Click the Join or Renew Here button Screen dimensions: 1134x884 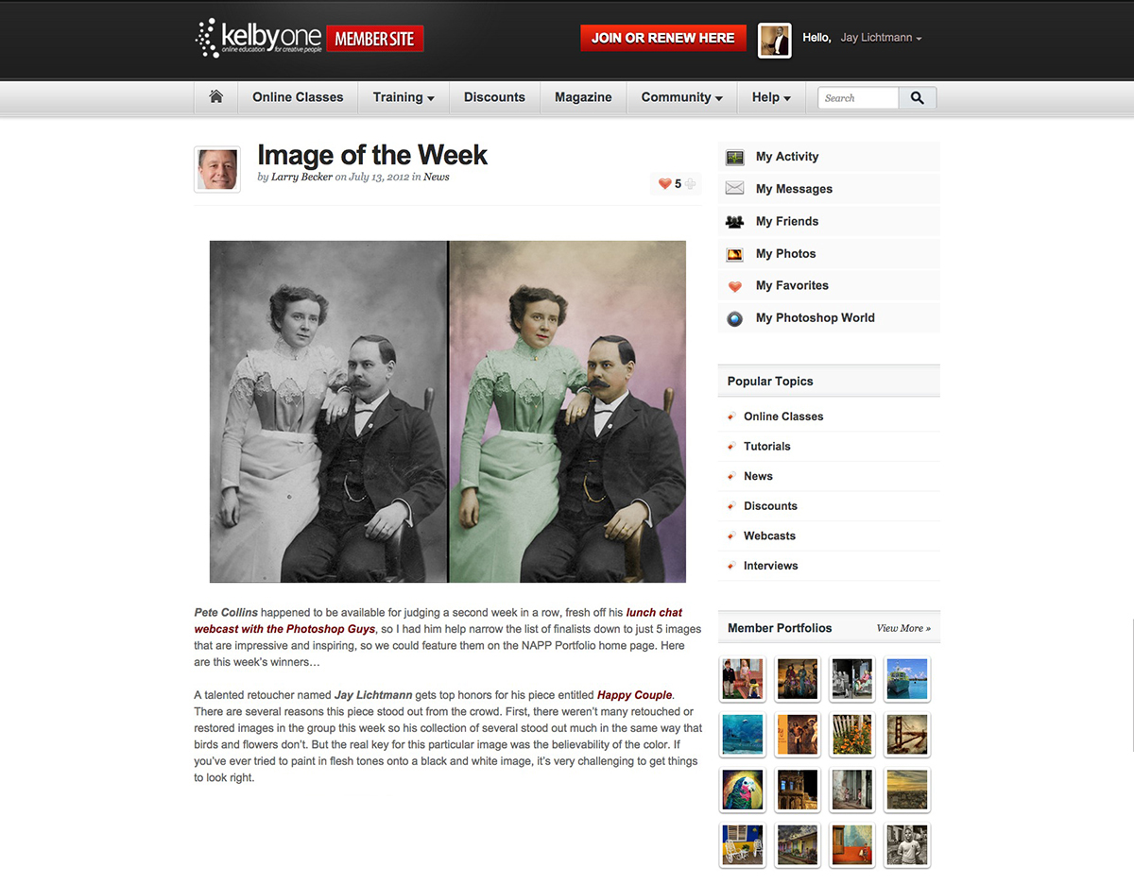[x=663, y=38]
